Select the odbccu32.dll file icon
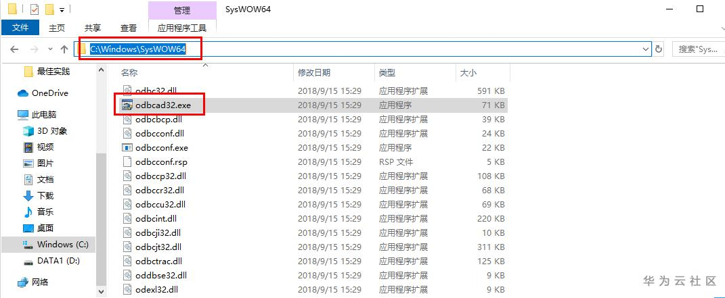Viewport: 725px width, 298px height. click(127, 204)
